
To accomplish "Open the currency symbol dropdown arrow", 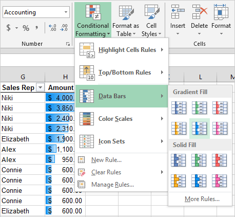I will (x=16, y=28).
